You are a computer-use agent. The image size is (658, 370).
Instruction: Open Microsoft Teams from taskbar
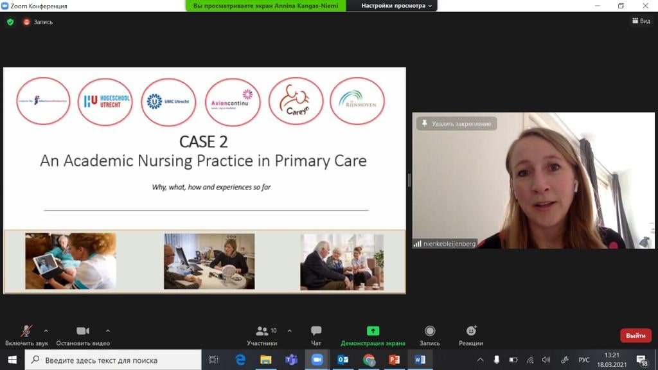point(291,360)
